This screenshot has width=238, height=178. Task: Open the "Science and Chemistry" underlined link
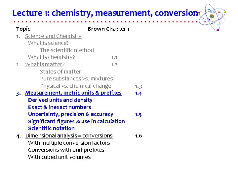53,36
